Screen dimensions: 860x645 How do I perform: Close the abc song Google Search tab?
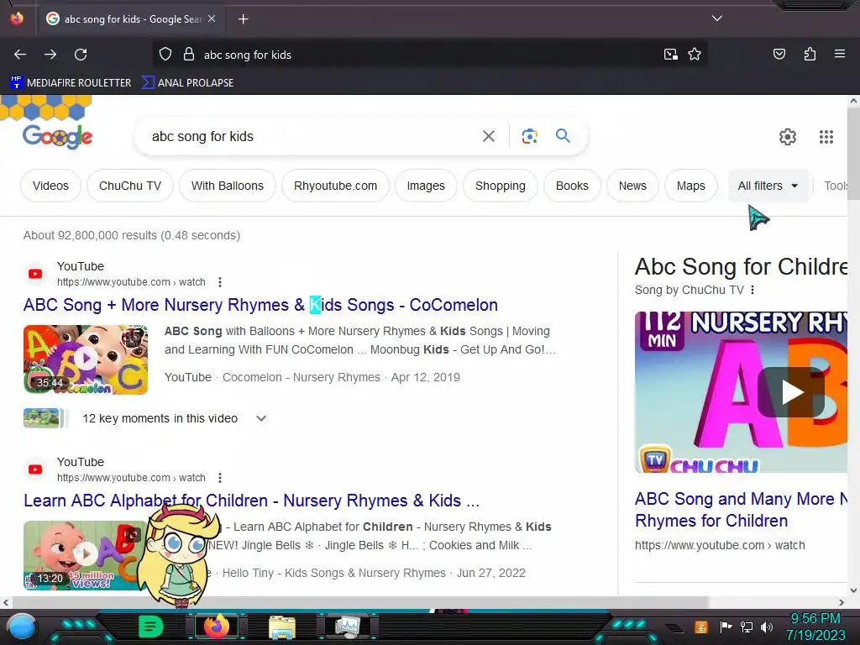pos(212,18)
